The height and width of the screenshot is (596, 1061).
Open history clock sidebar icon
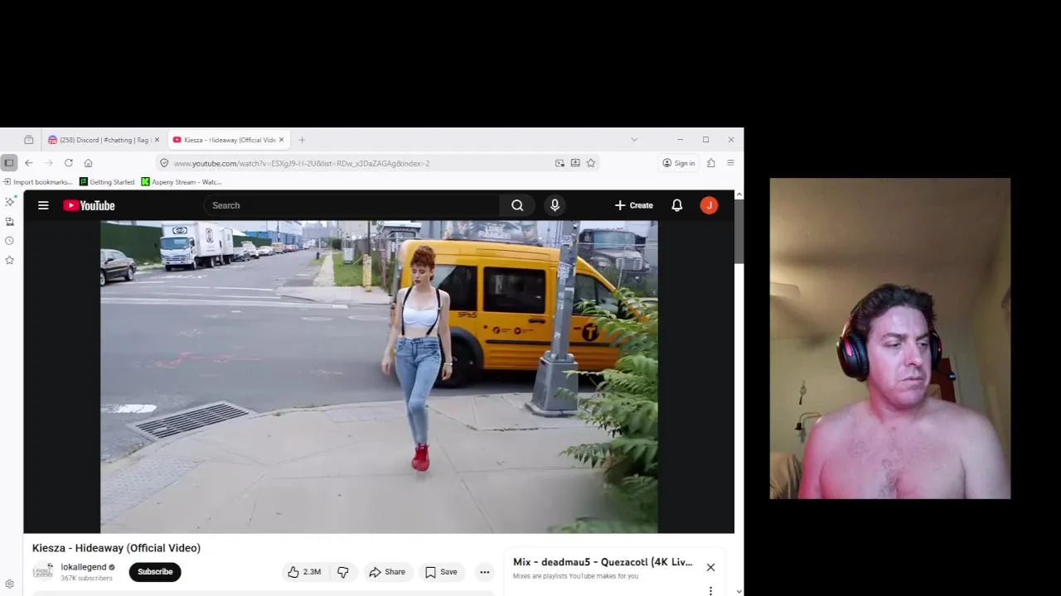coord(10,241)
